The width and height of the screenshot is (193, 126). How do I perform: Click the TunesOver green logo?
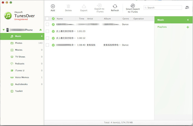pos(8,16)
